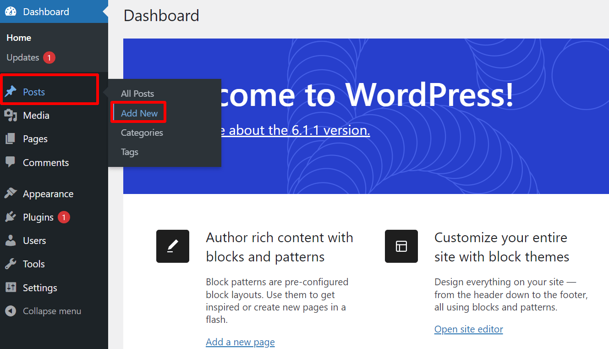Click the Users icon in the sidebar
The height and width of the screenshot is (349, 609).
click(10, 240)
